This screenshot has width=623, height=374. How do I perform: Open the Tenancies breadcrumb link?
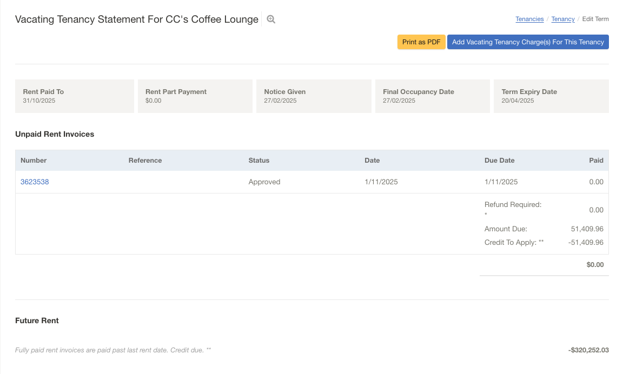(x=529, y=19)
